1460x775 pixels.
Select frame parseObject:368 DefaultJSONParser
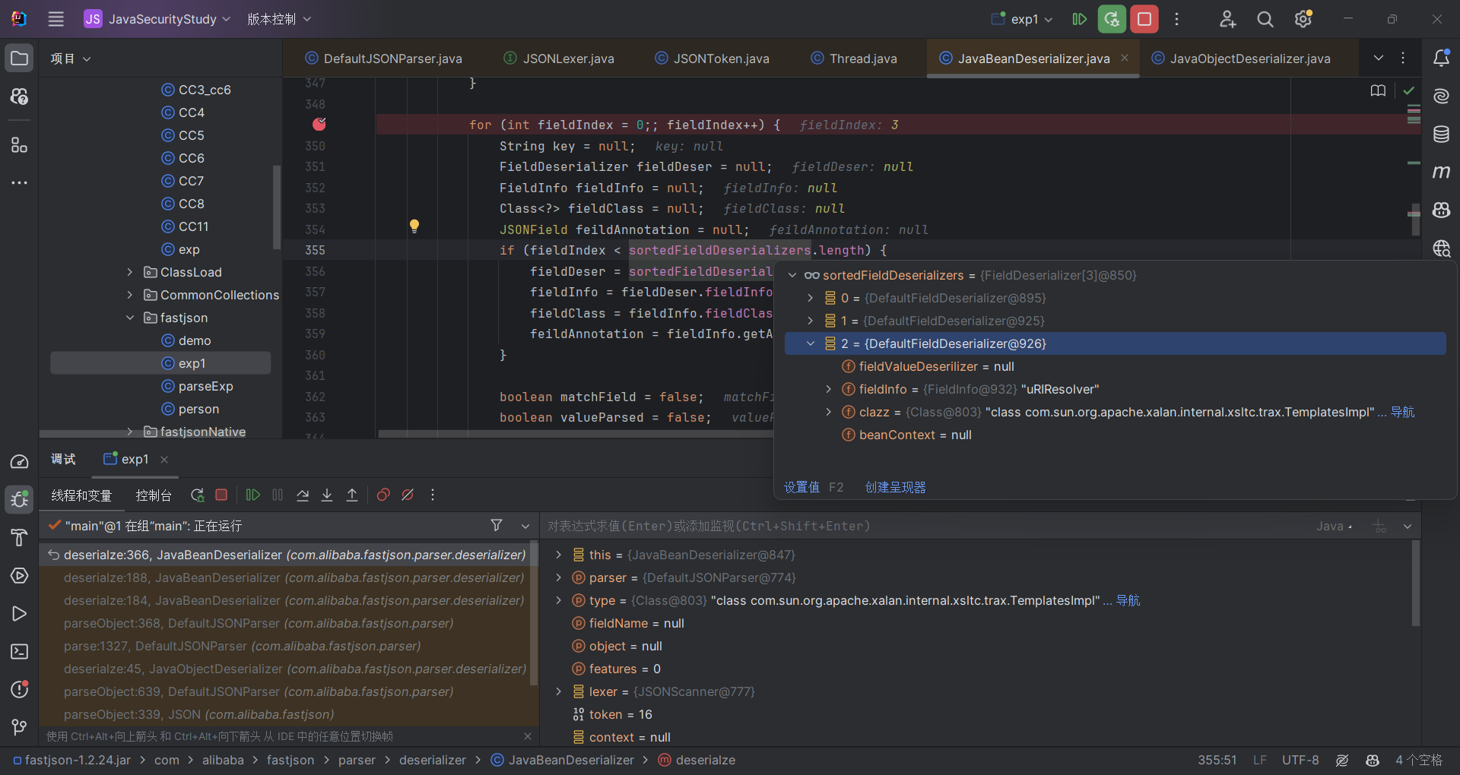[259, 623]
